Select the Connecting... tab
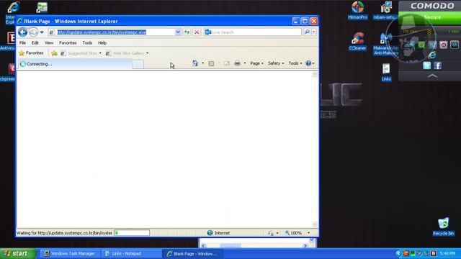The image size is (461, 259). point(75,64)
